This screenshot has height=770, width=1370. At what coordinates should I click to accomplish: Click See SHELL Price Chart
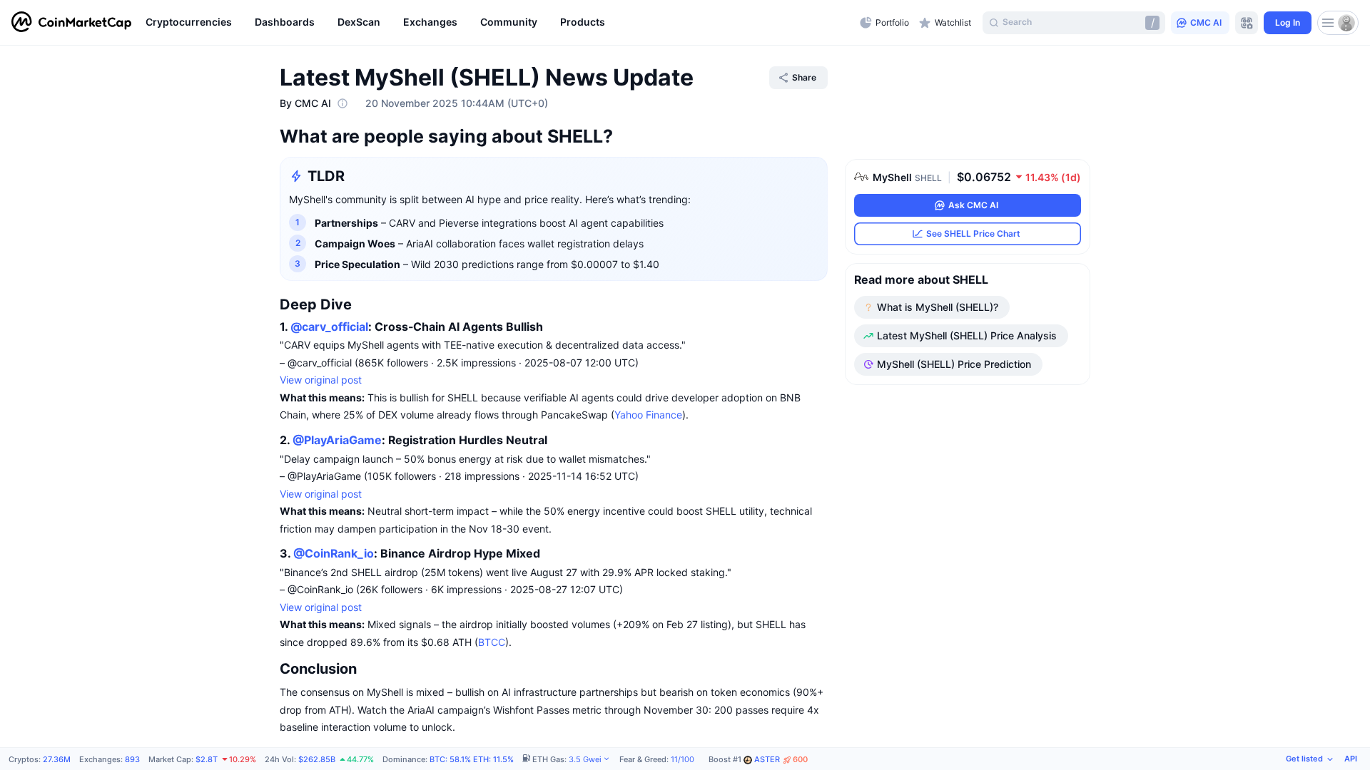[x=967, y=234]
